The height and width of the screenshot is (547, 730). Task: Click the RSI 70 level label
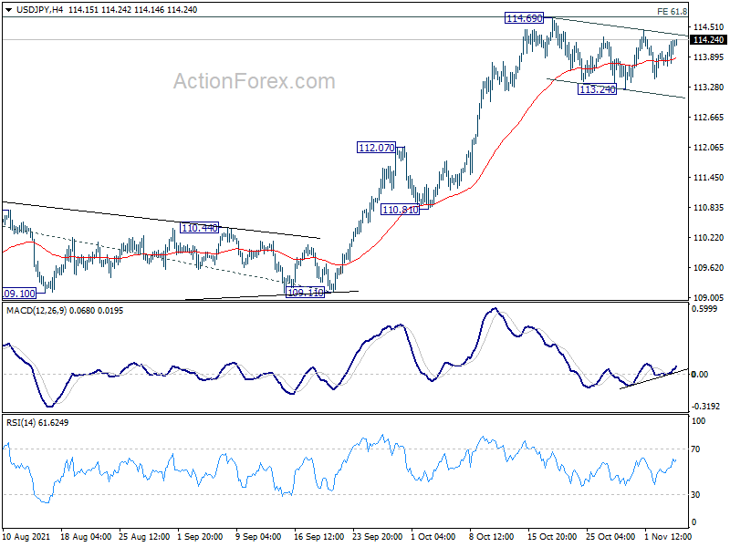click(x=695, y=449)
